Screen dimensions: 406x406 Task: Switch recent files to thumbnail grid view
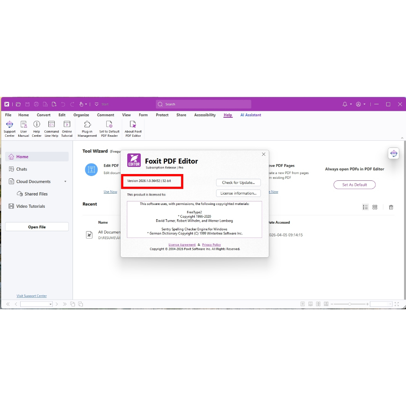click(375, 207)
